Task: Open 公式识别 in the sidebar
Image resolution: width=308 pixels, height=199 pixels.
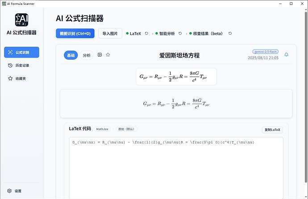Action: click(x=21, y=52)
